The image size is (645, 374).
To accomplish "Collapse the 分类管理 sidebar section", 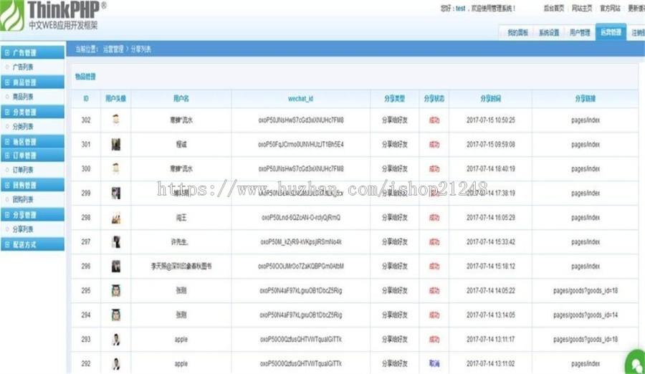I will tap(7, 112).
